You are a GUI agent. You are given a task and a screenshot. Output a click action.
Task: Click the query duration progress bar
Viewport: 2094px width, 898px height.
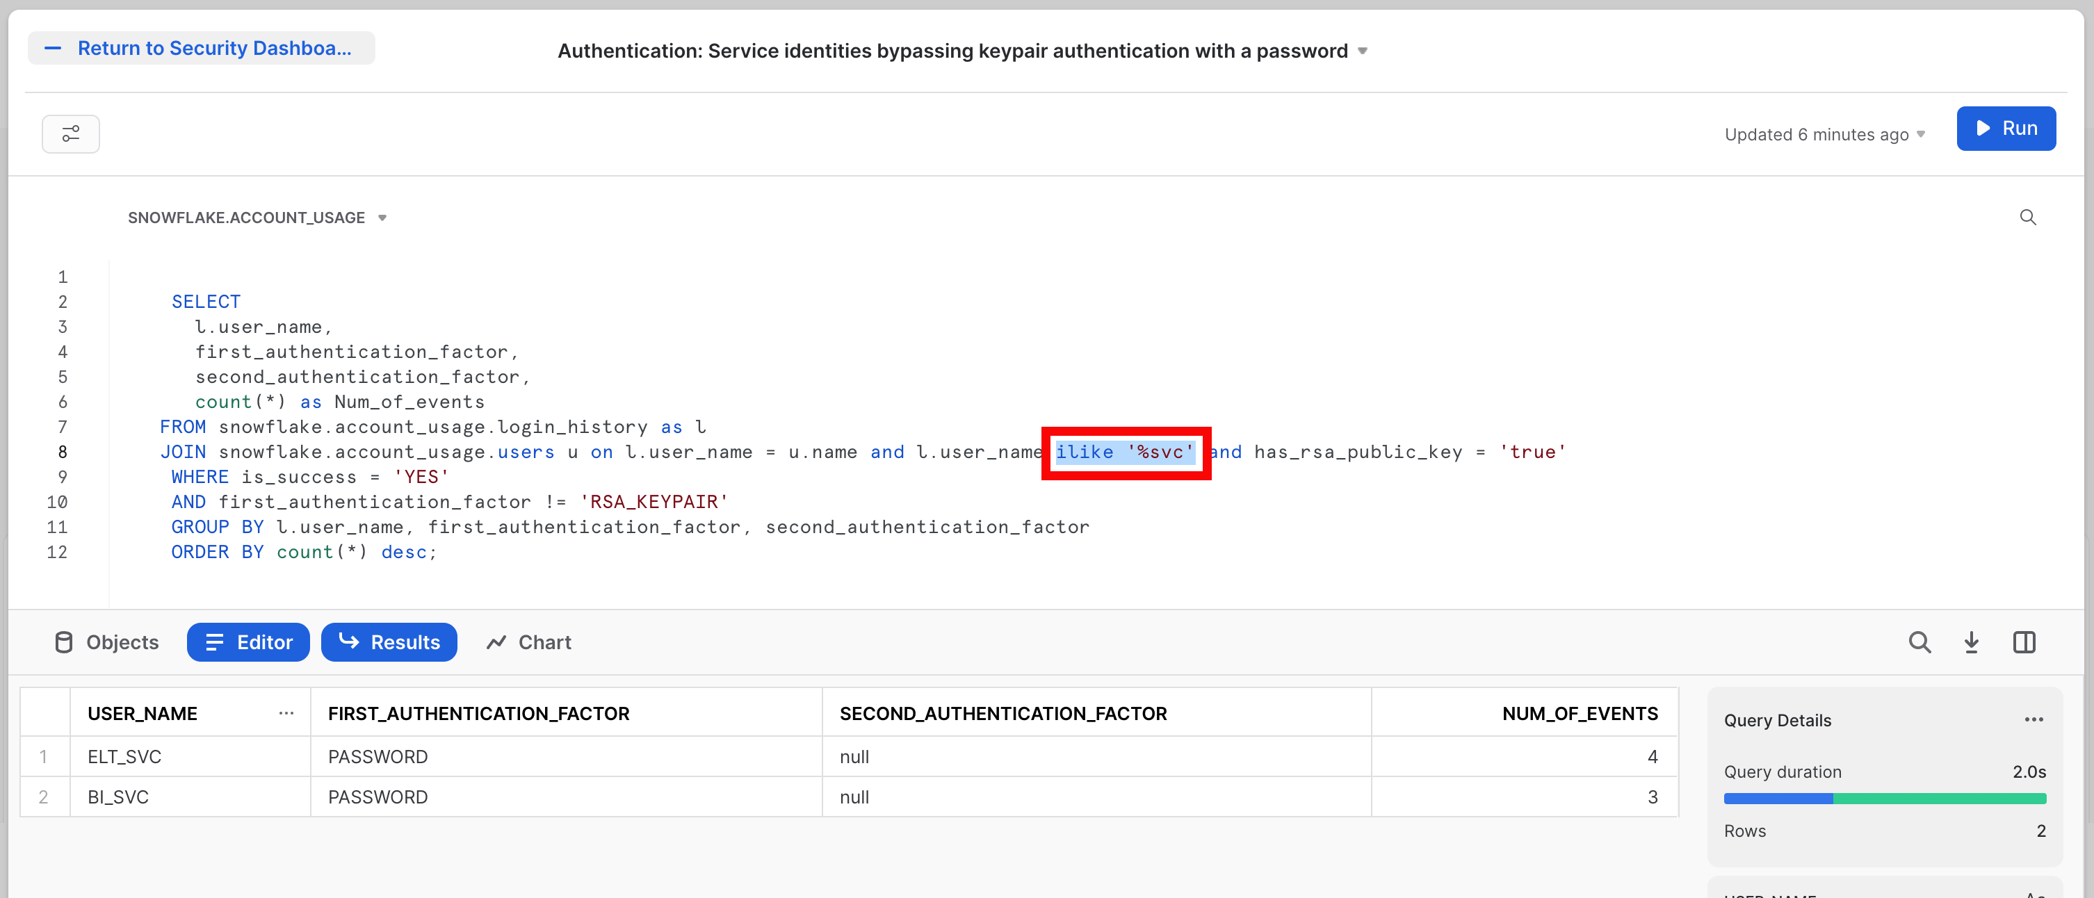point(1884,799)
